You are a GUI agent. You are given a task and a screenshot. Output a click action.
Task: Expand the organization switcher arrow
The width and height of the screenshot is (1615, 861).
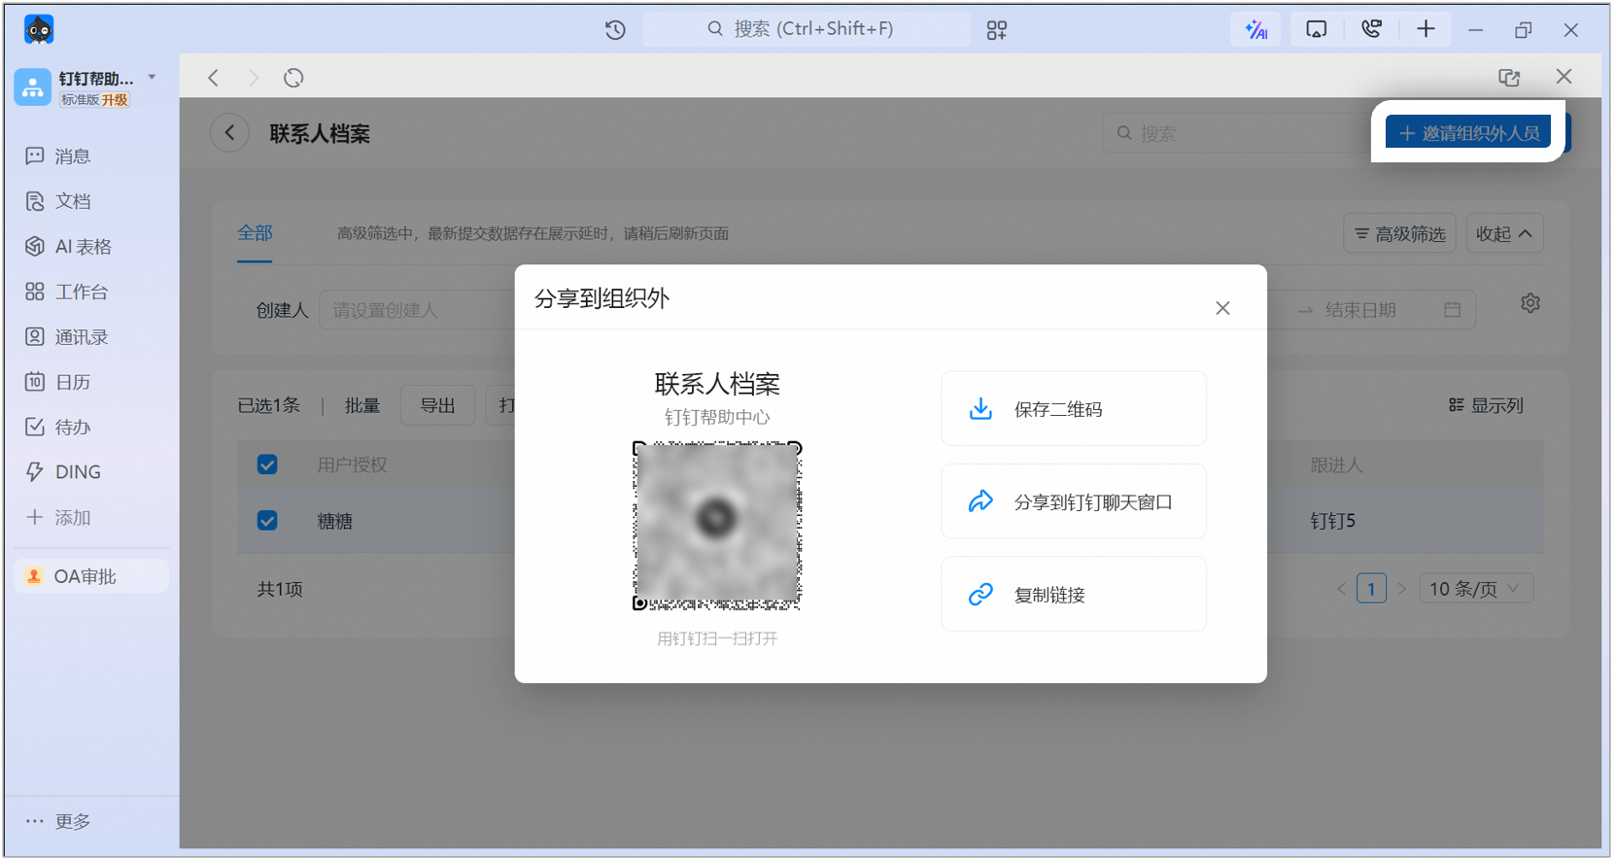[152, 77]
